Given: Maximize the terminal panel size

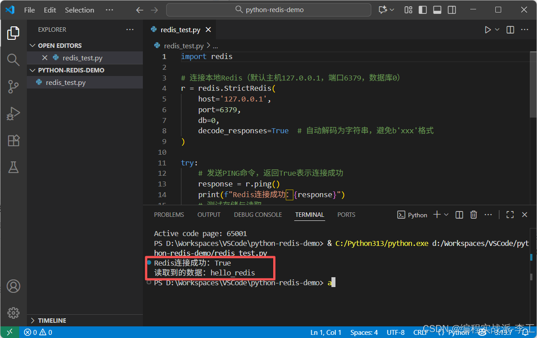Looking at the screenshot, I should pos(510,215).
